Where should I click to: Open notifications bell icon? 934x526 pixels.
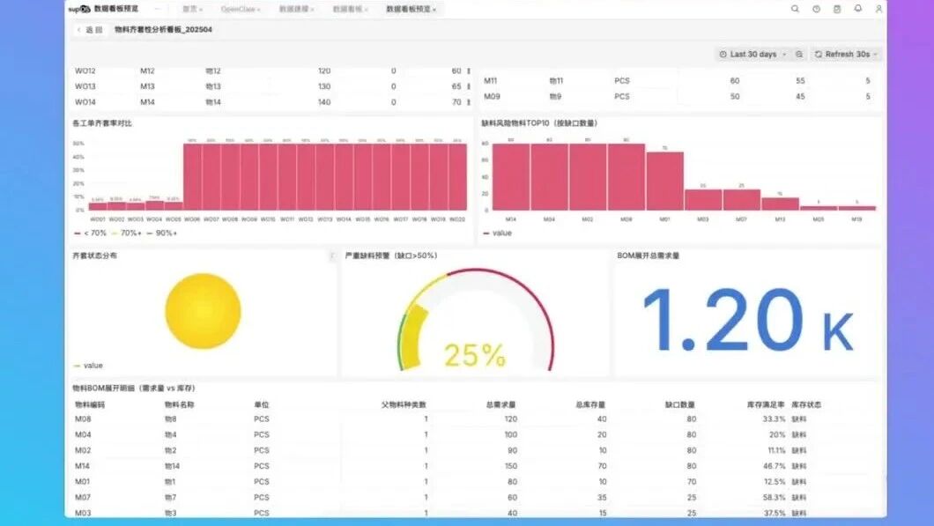point(857,9)
